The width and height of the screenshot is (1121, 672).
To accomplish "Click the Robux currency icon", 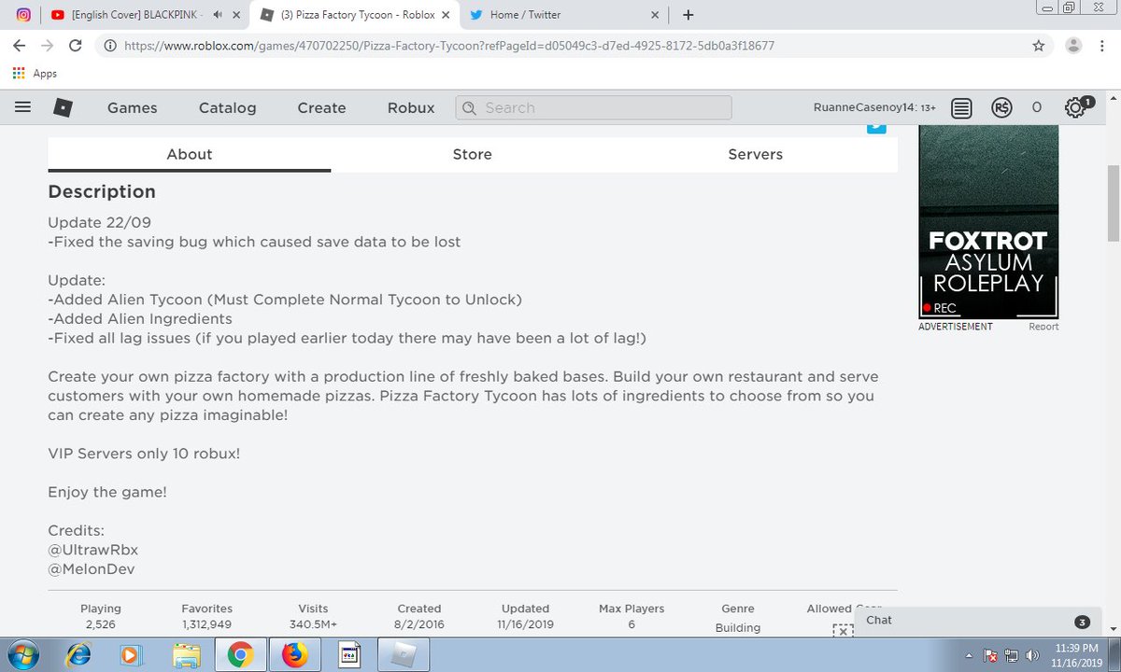I will [x=1001, y=108].
